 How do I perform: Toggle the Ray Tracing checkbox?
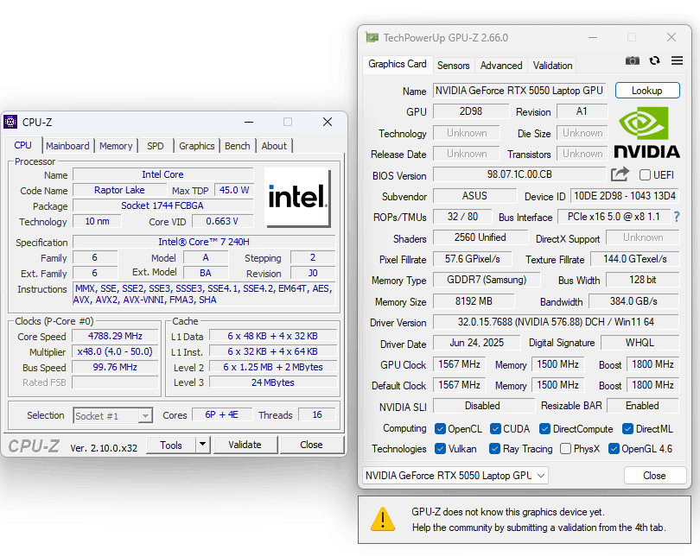(x=494, y=449)
